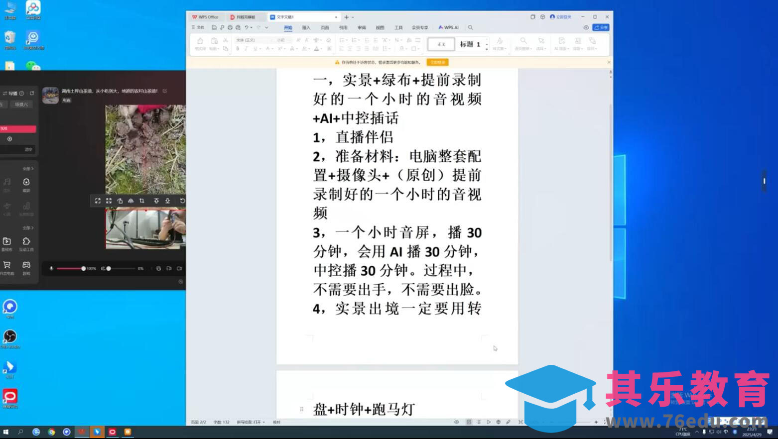
Task: Click the Bold formatting button
Action: click(x=238, y=49)
